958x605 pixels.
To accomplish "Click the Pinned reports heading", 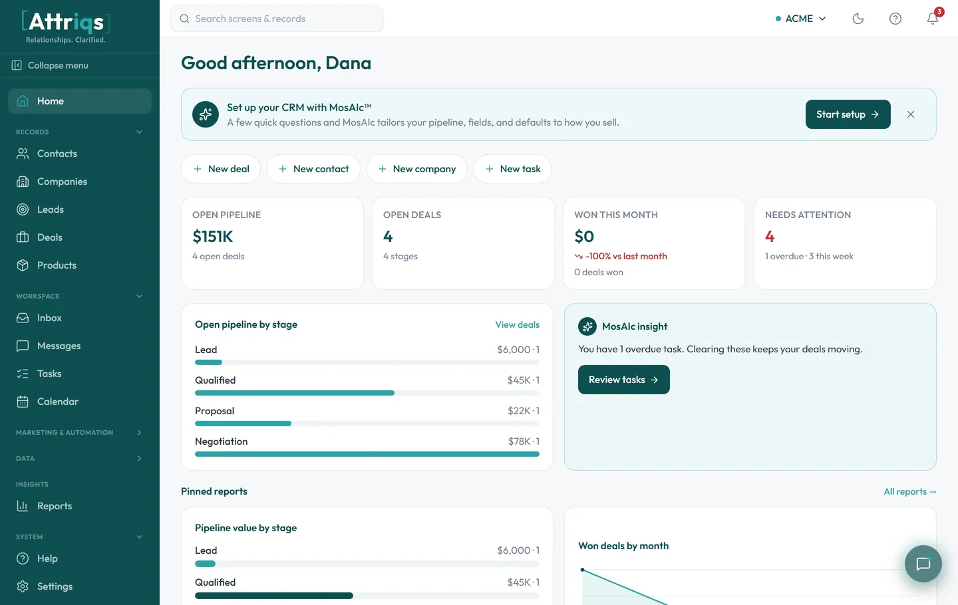I will (214, 491).
